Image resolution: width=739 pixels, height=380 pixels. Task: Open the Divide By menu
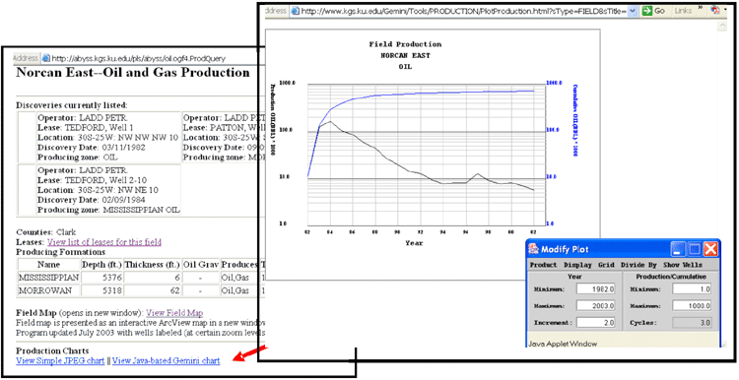638,265
